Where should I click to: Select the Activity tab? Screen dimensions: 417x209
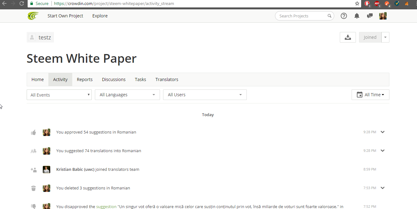pos(60,80)
